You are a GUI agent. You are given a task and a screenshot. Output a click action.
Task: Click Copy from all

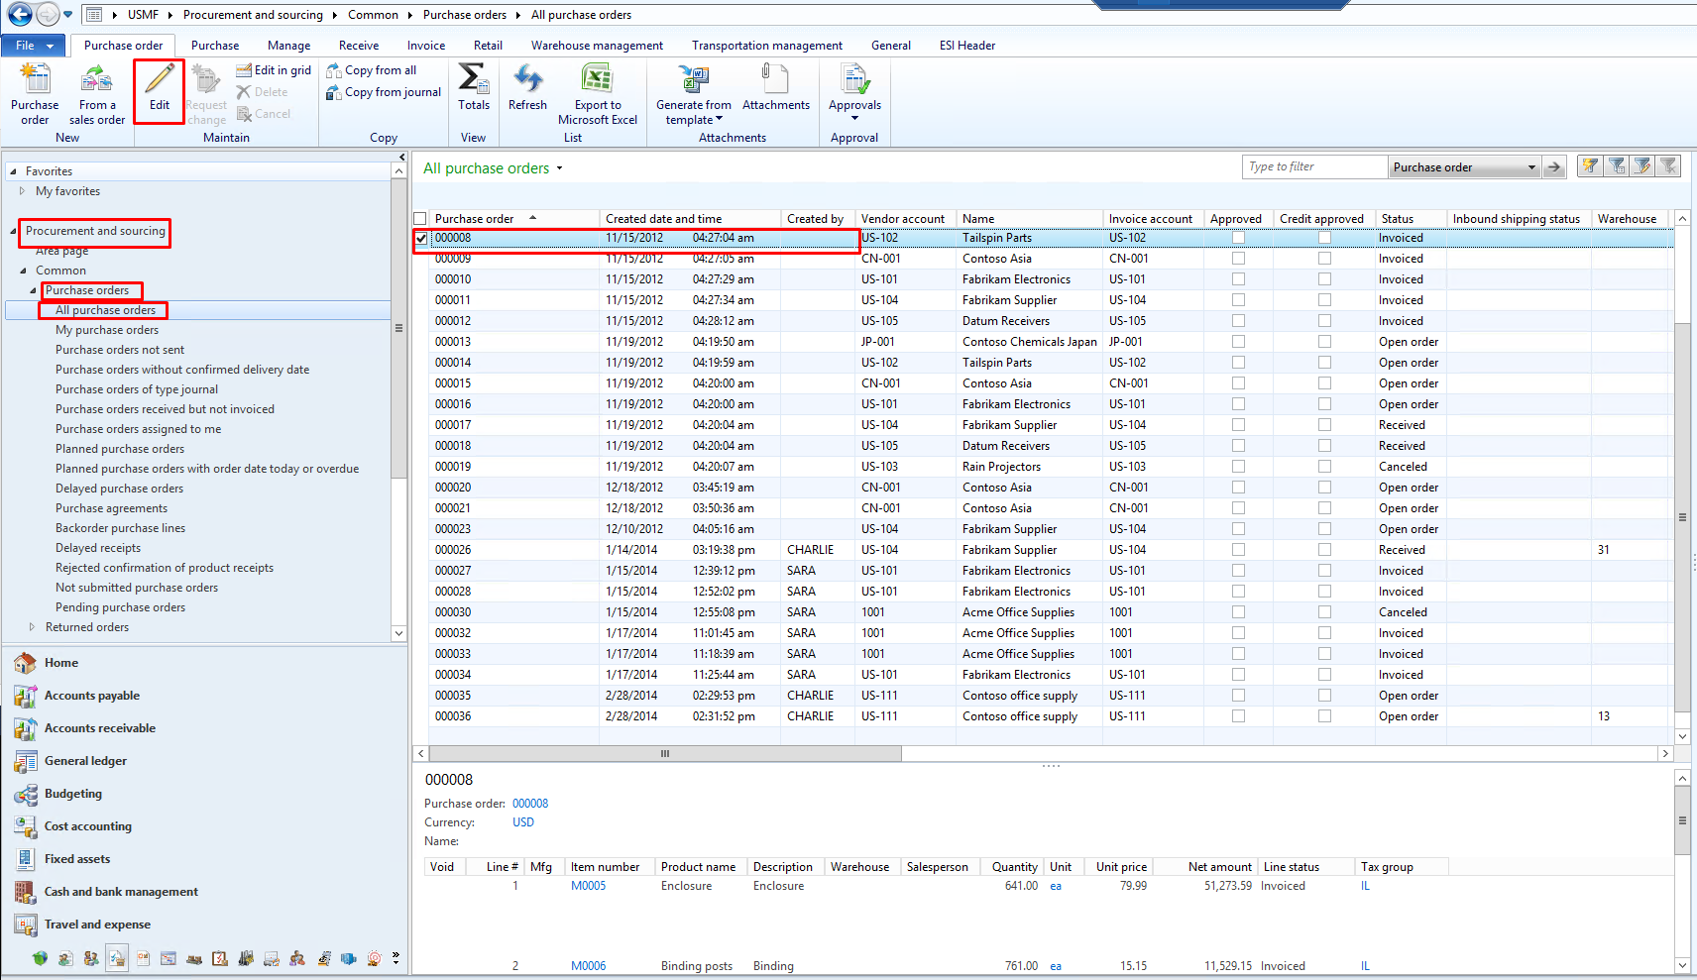[x=371, y=70]
